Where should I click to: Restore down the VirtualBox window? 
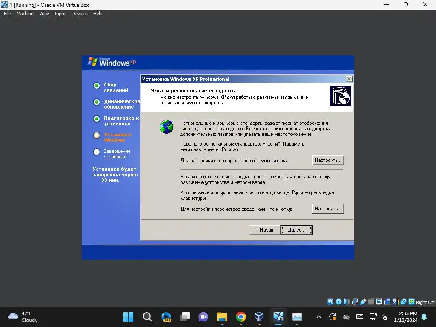(x=406, y=4)
